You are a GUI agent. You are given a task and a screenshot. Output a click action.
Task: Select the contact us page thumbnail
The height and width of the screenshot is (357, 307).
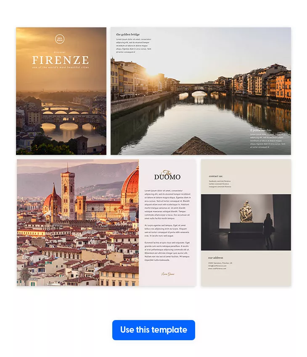[x=246, y=223]
